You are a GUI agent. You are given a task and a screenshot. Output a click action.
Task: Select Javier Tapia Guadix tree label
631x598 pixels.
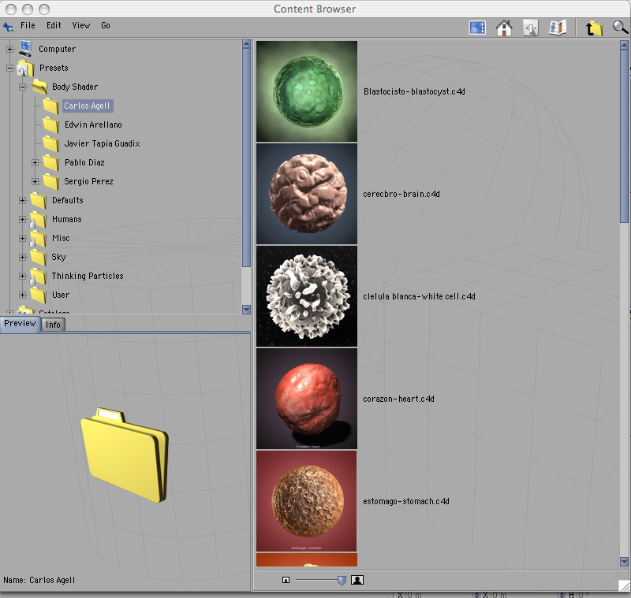[103, 144]
